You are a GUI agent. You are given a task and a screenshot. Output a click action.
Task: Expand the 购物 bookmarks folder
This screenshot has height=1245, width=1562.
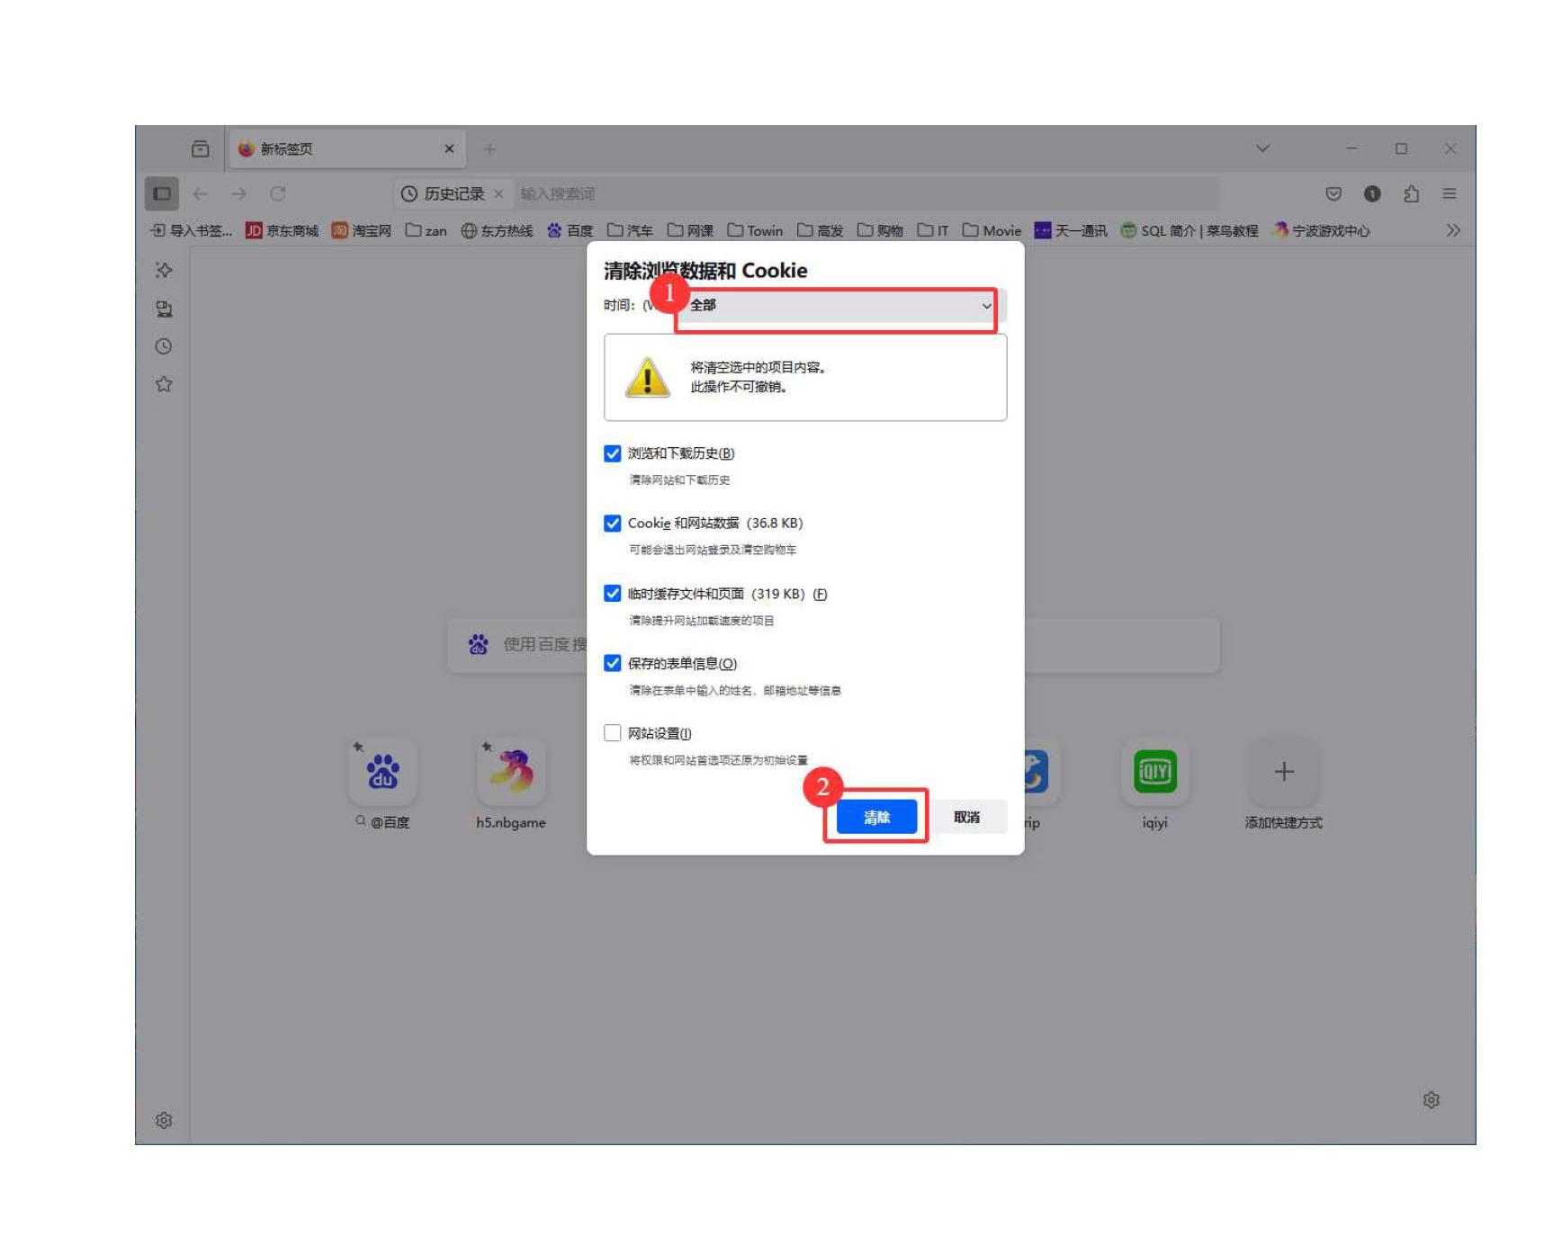(x=880, y=230)
